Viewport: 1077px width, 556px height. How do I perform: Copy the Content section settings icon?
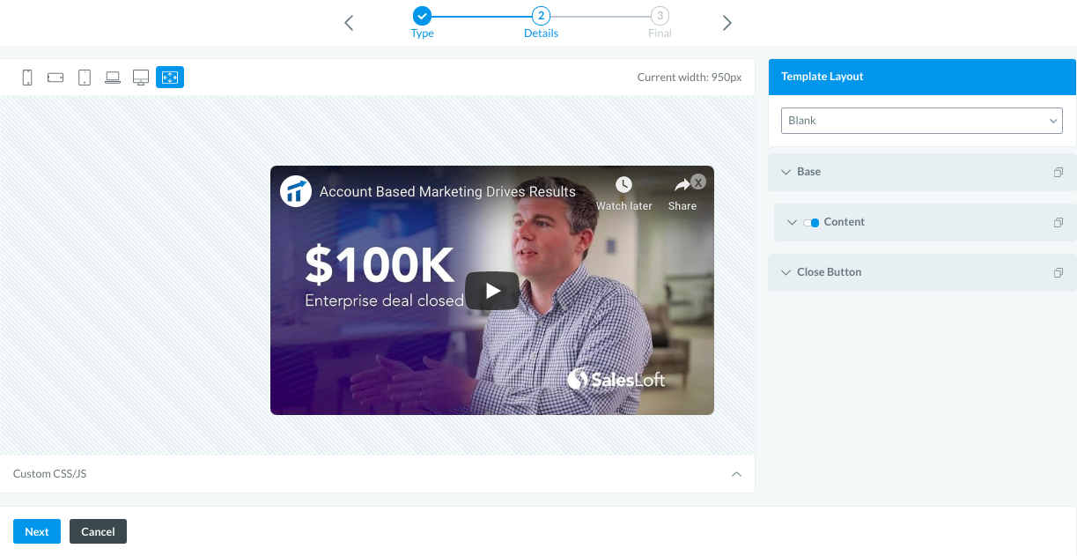1059,223
